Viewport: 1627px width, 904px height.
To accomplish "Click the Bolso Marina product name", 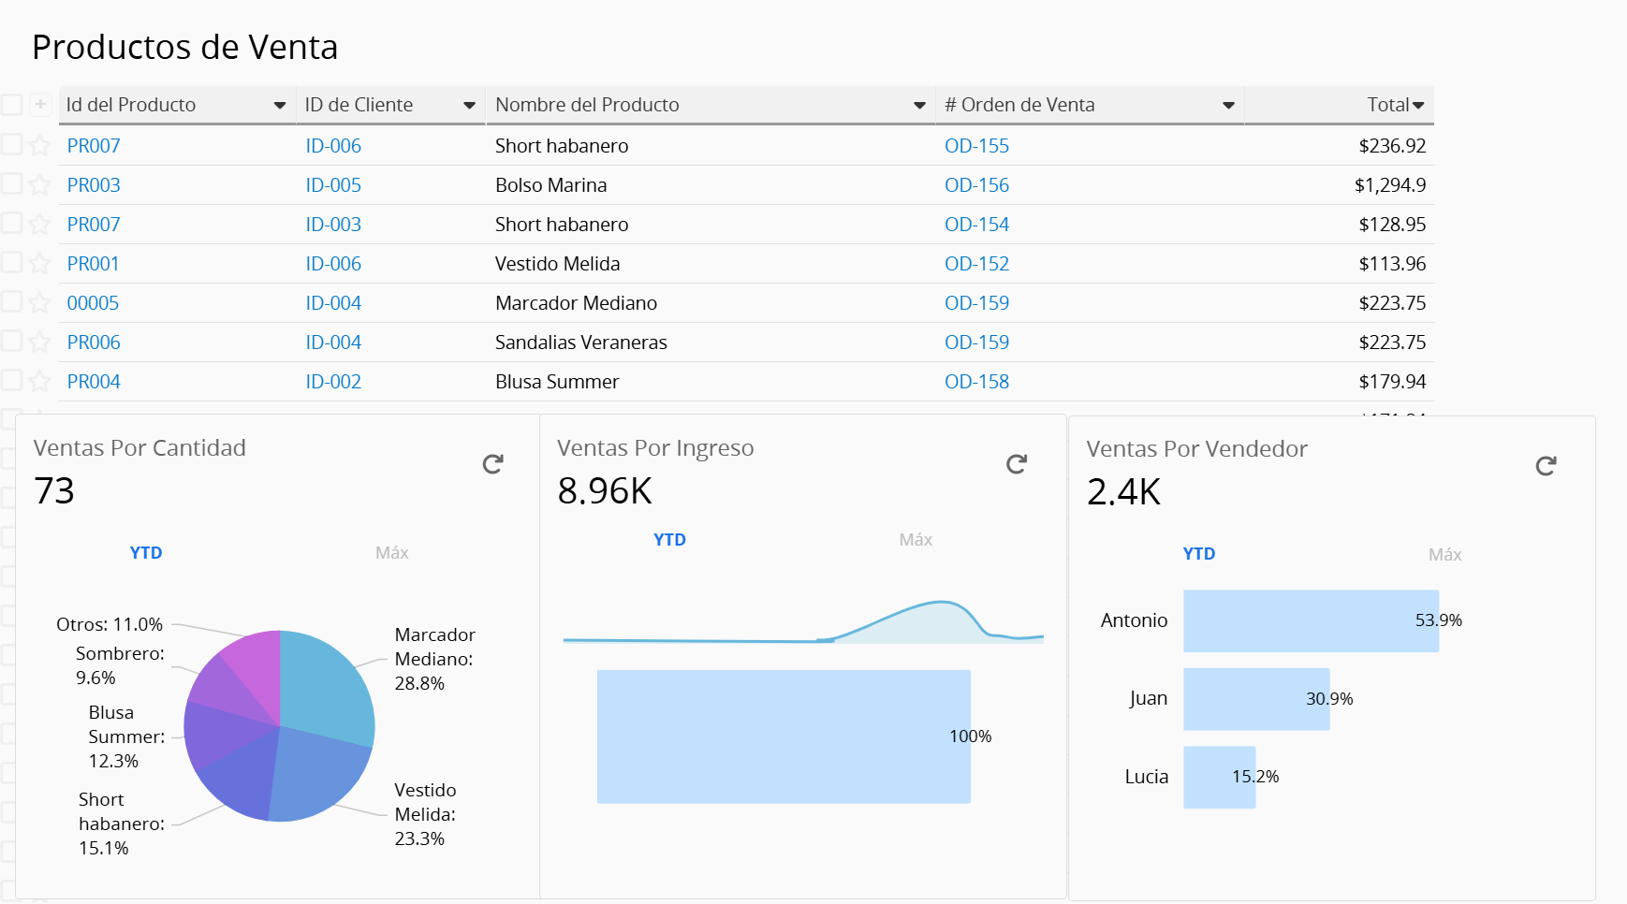I will [551, 185].
